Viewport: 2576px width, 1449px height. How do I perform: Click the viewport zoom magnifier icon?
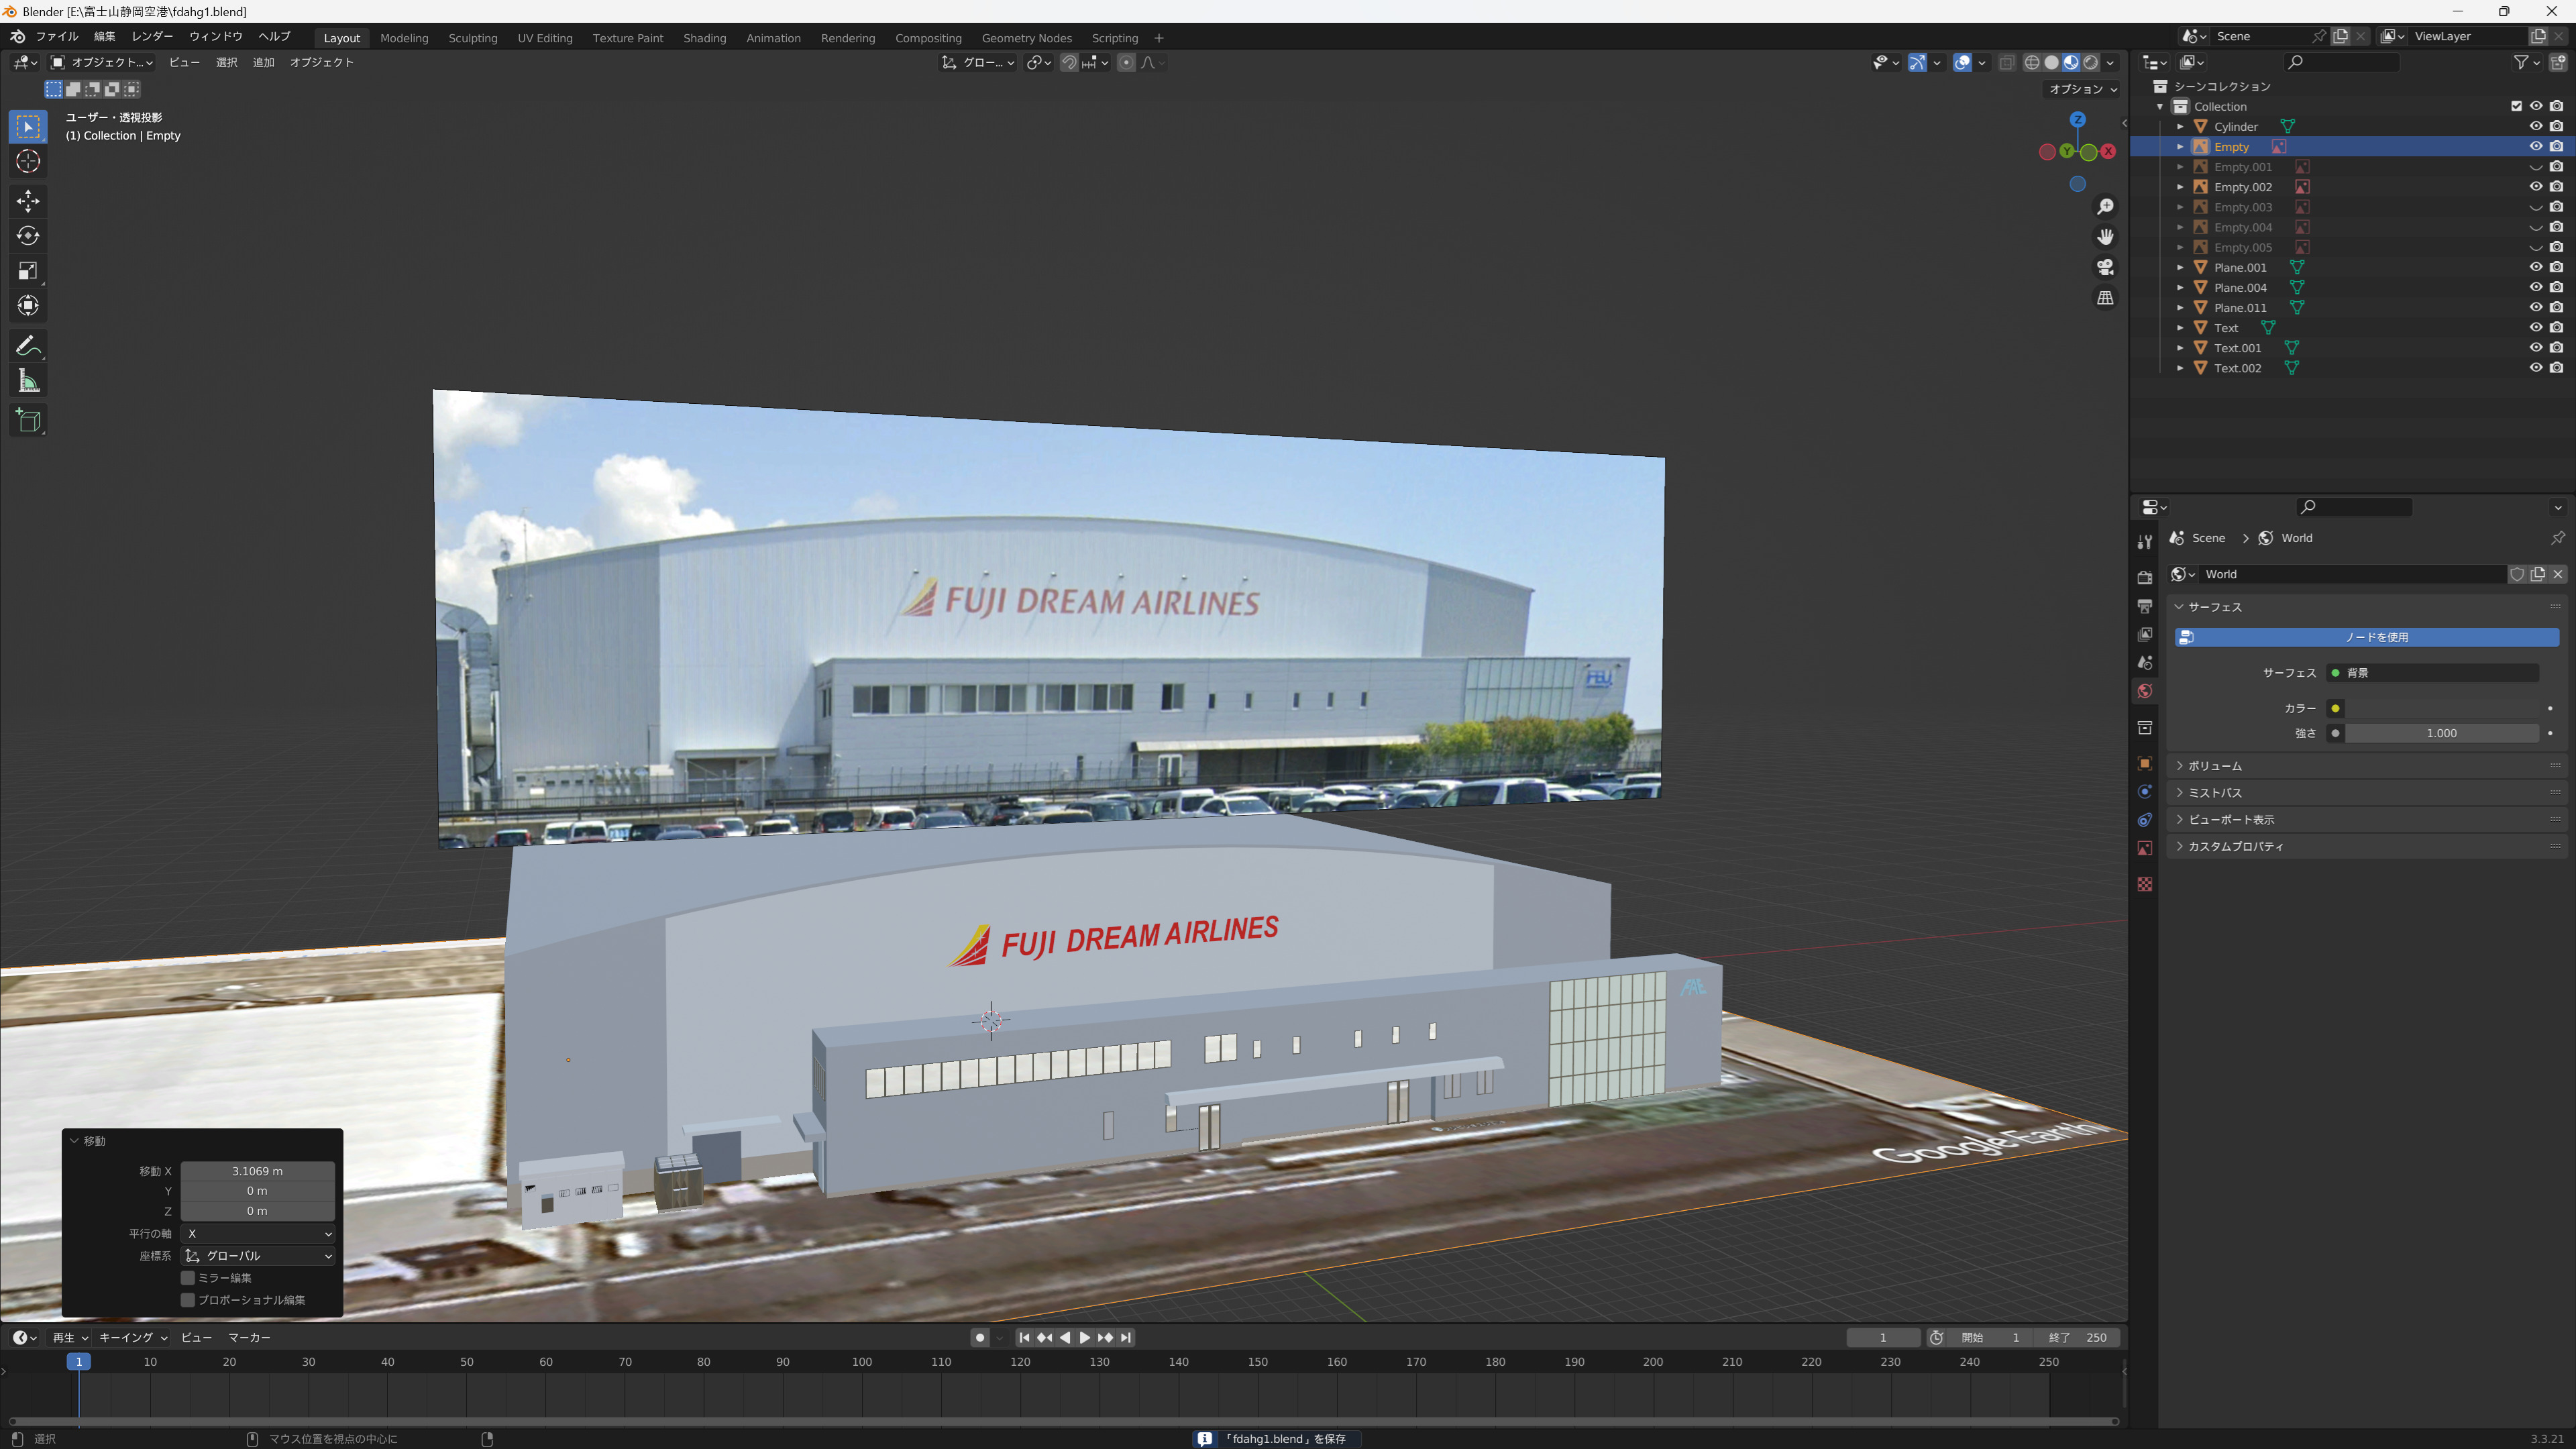2105,206
